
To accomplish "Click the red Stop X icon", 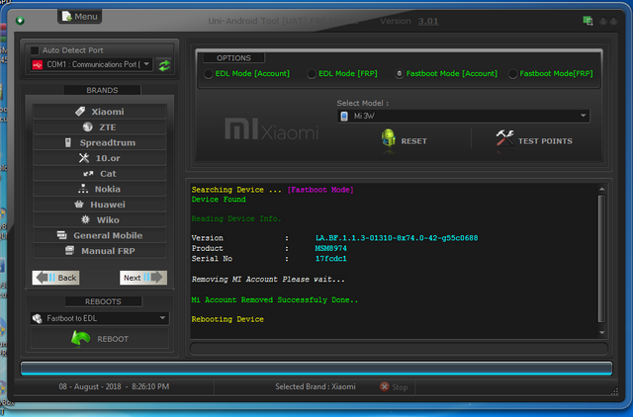I will pos(385,386).
